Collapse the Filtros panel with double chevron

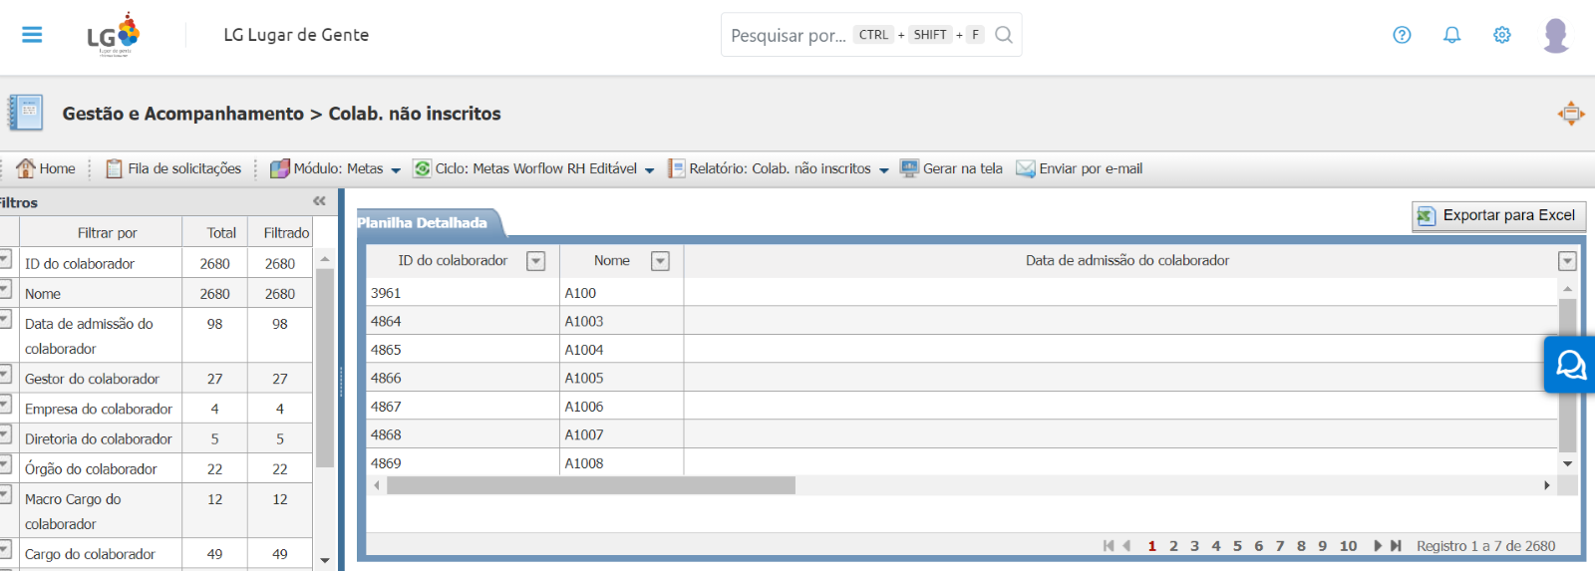(x=319, y=201)
